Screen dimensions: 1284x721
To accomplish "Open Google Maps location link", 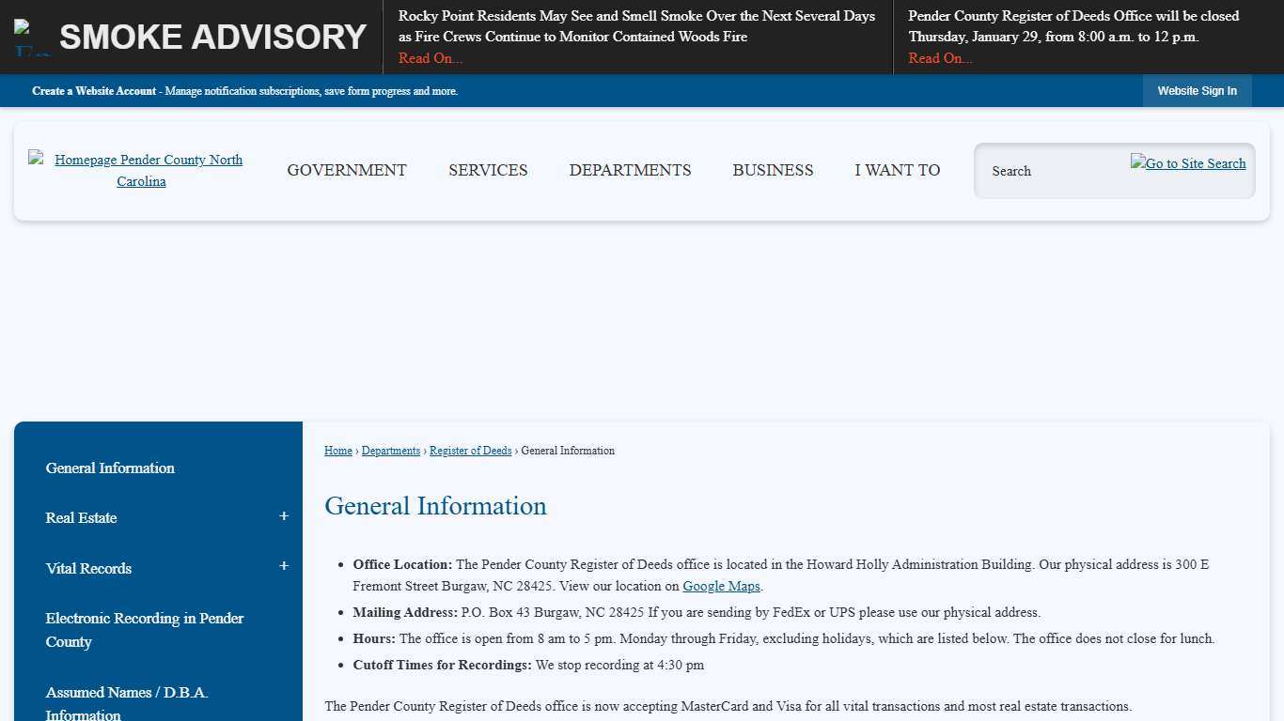I will [721, 586].
